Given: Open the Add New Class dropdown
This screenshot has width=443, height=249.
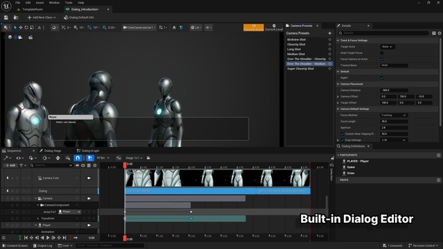Looking at the screenshot, I should (42, 17).
